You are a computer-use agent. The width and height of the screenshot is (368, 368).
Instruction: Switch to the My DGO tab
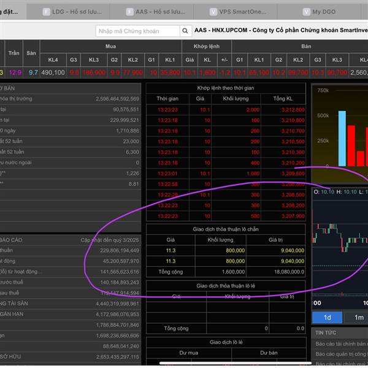point(319,12)
